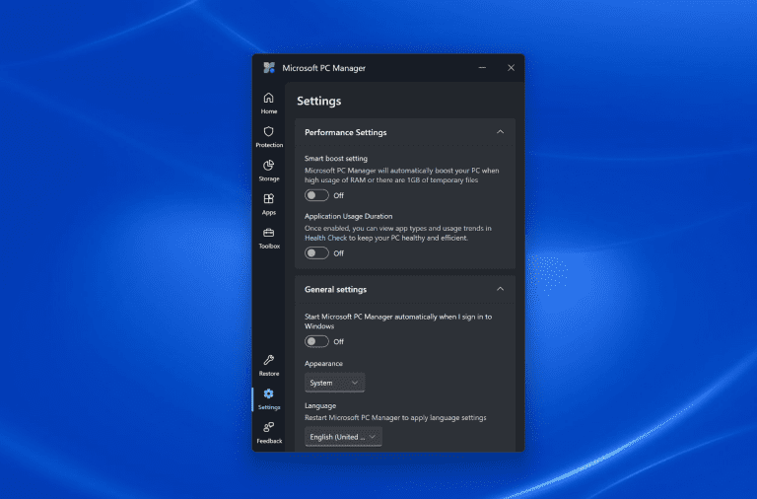Select the Apps icon in sidebar
Screen dimensions: 757x499
point(268,203)
